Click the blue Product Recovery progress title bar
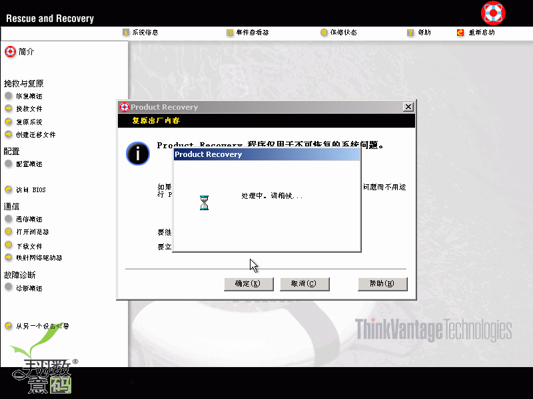This screenshot has height=399, width=533. [x=267, y=154]
